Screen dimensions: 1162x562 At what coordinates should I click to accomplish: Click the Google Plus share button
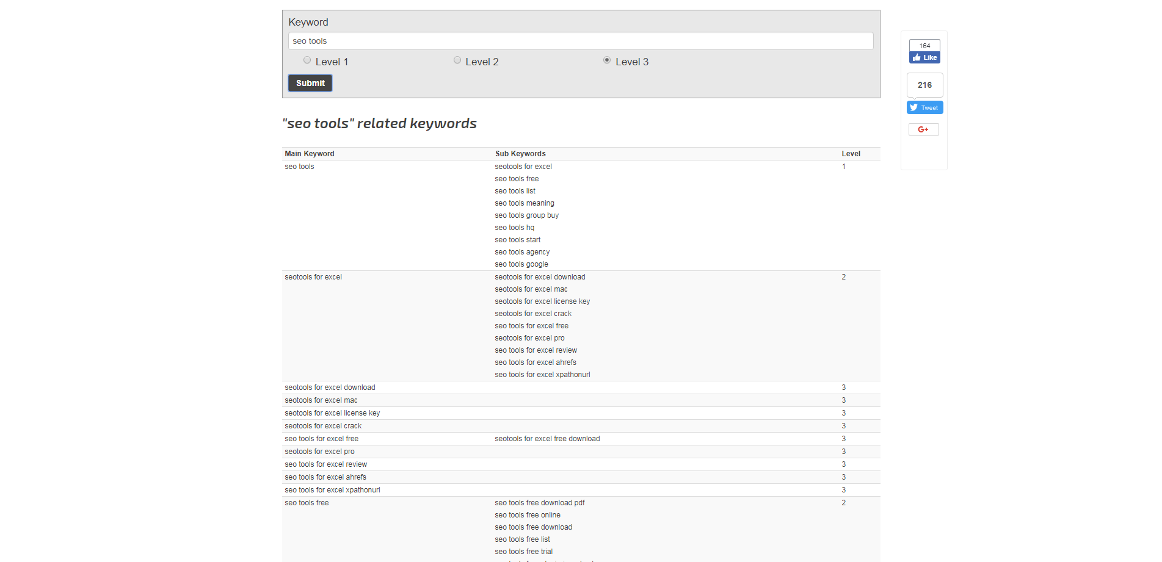pos(923,129)
